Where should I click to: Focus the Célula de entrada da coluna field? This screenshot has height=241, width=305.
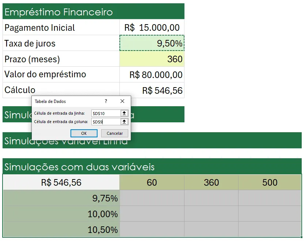pos(106,122)
